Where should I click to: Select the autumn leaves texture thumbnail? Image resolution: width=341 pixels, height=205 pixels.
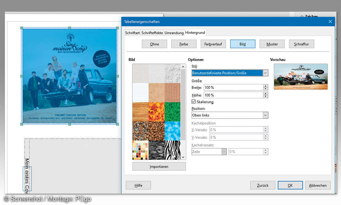[157, 112]
